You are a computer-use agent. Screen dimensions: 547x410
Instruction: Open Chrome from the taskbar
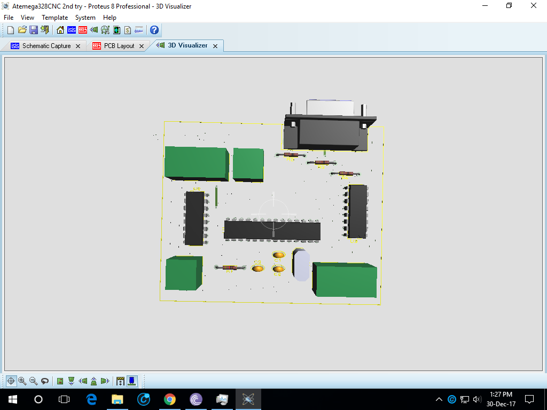[x=170, y=399]
